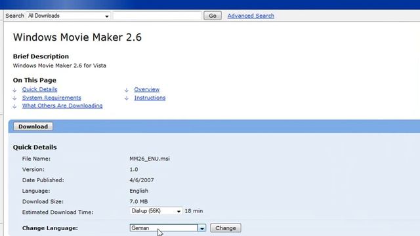This screenshot has height=236, width=420.
Task: Click the File Name label
Action: [36, 159]
